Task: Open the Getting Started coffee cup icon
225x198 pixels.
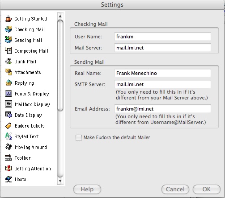Action: [x=8, y=19]
